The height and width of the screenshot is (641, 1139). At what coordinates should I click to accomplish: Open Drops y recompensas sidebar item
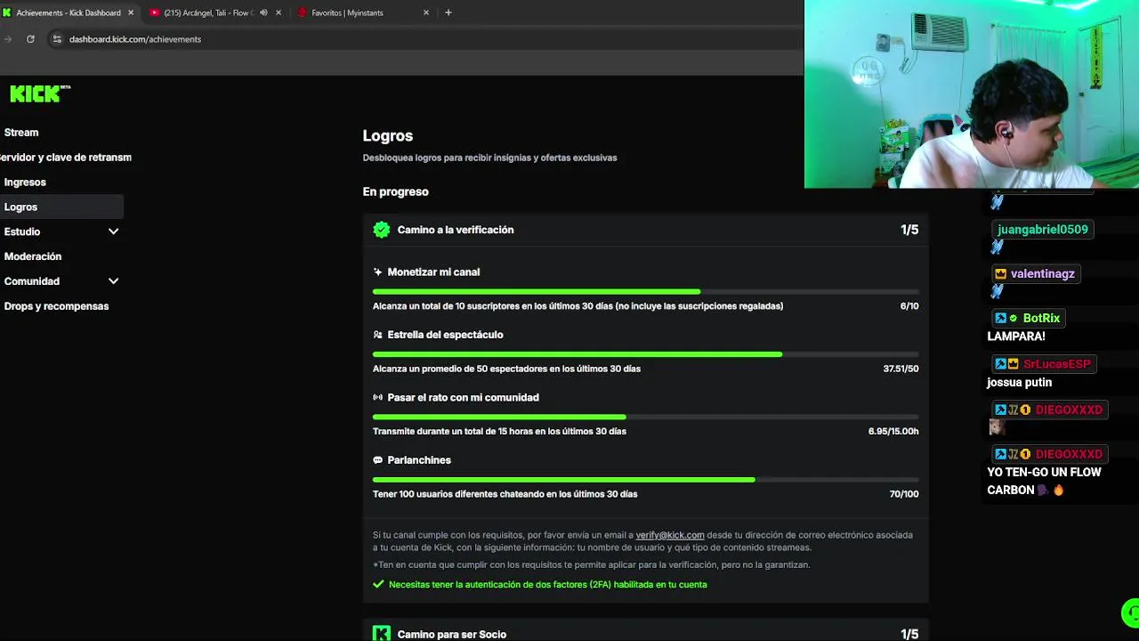tap(56, 306)
